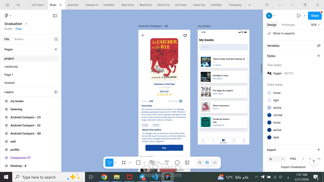Select the casestudy page
324x182 pixels.
(x=31, y=66)
